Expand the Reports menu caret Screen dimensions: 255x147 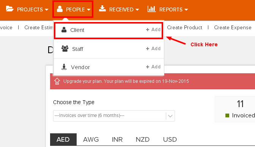pos(186,10)
